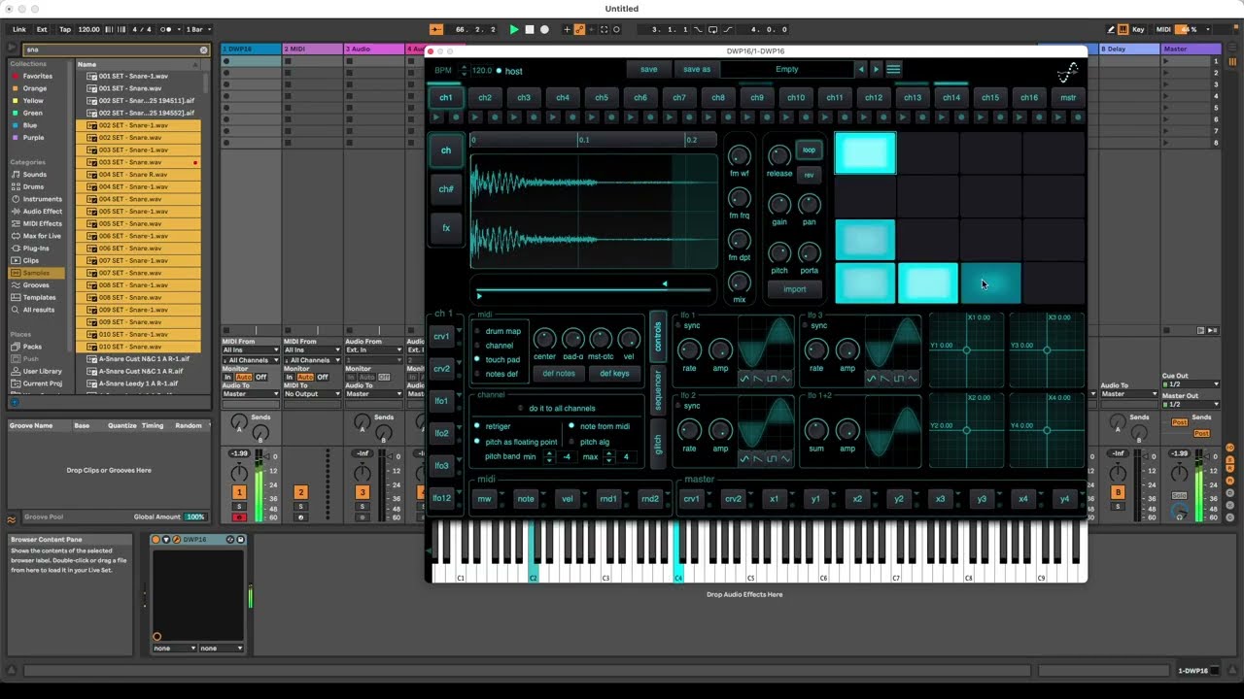
Task: Toggle note from midi option
Action: [x=570, y=426]
